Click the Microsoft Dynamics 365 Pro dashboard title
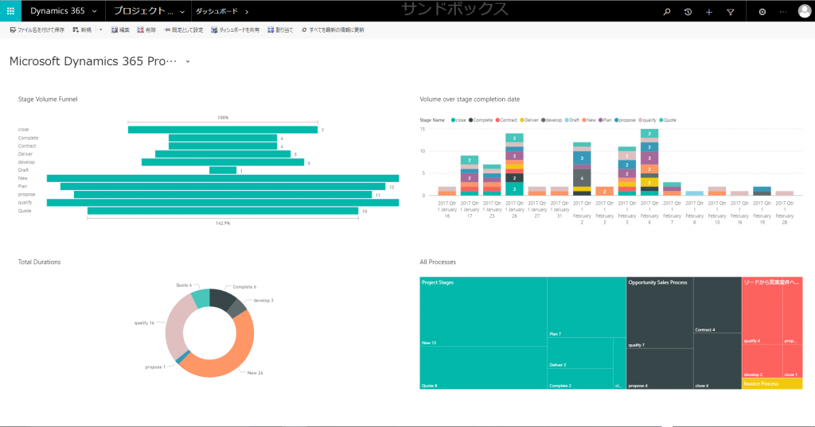The height and width of the screenshot is (427, 815). pyautogui.click(x=93, y=61)
